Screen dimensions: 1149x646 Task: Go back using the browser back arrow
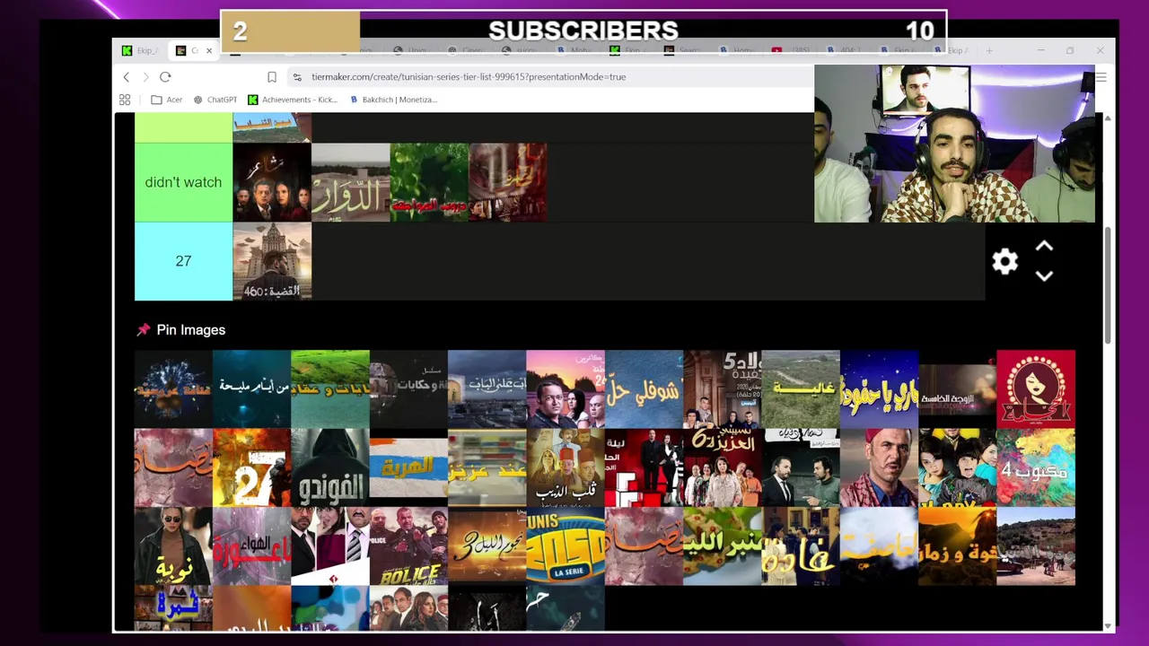coord(126,77)
